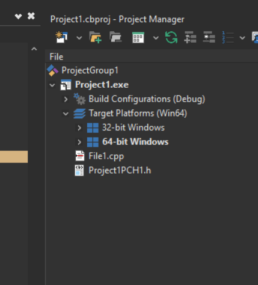Click the View grid toolbar icon
The width and height of the screenshot is (258, 285).
(x=138, y=37)
